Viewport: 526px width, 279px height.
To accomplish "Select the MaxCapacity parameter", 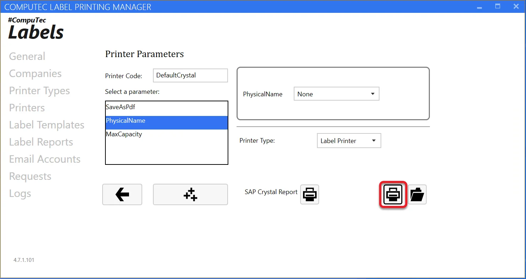I will (124, 134).
